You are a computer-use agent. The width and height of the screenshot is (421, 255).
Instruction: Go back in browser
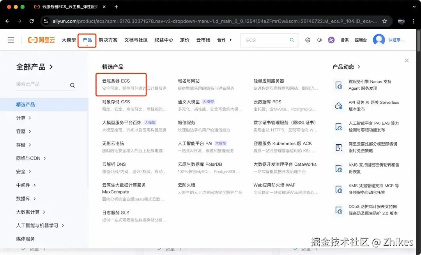7,21
